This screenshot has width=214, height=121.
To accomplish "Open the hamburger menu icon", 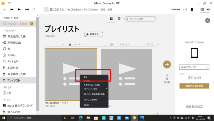I will coord(9,3).
